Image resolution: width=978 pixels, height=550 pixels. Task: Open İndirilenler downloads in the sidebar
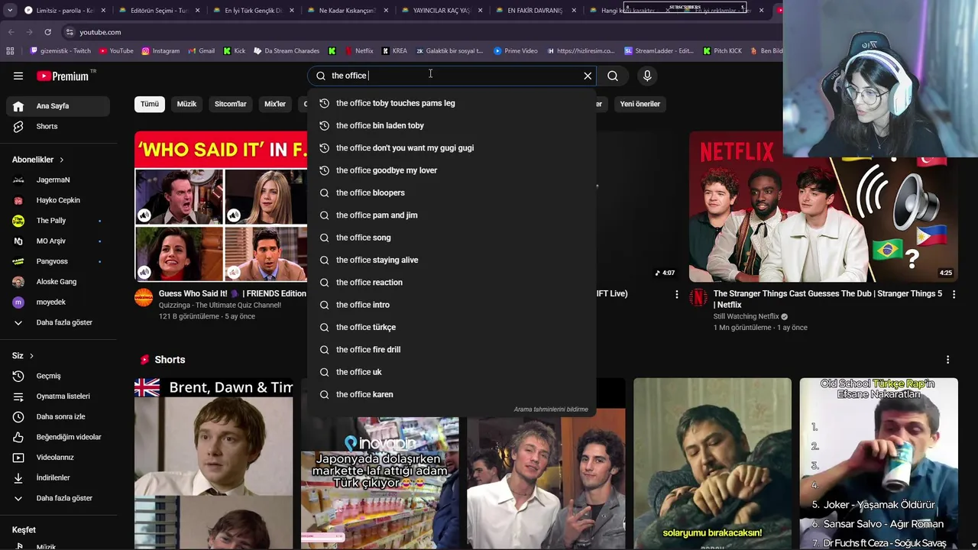(58, 477)
